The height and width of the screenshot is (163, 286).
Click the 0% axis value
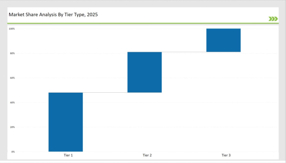point(13,152)
